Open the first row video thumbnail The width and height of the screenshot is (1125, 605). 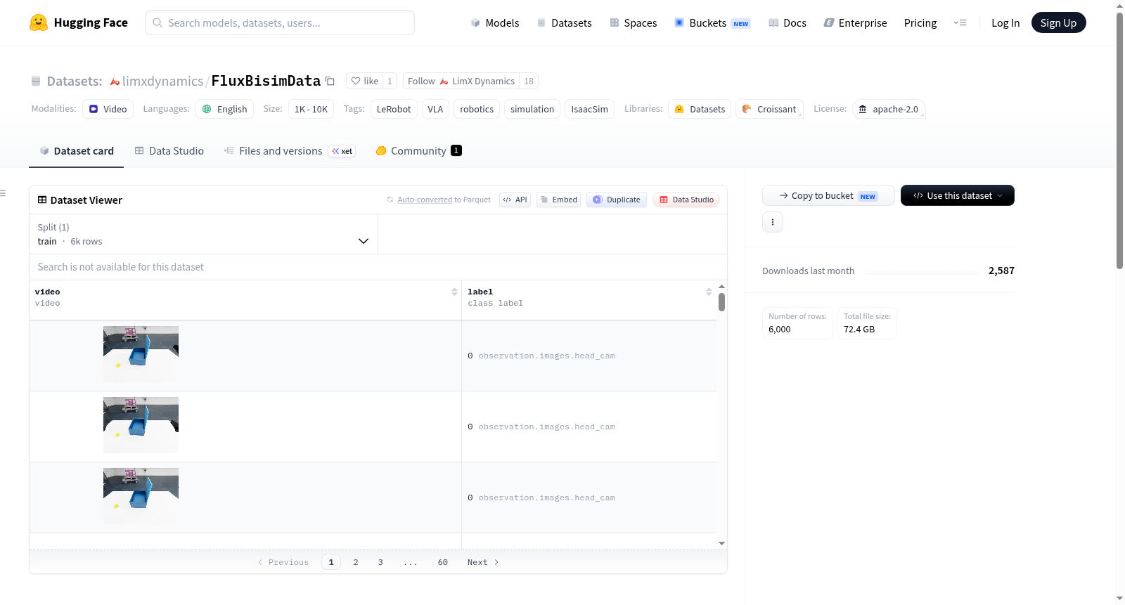tap(141, 354)
